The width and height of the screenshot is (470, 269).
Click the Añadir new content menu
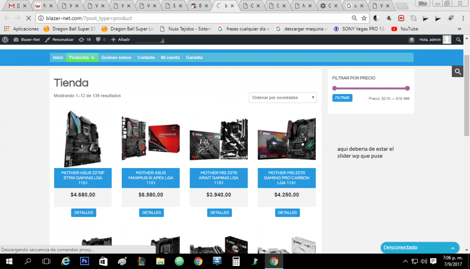(120, 40)
